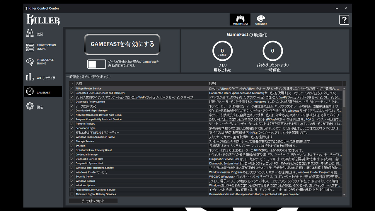Click the Killer Control Center title bar icon
375x211 pixels.
(26, 8)
